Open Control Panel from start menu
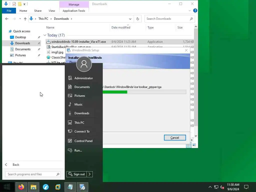The height and width of the screenshot is (192, 256). (80, 141)
